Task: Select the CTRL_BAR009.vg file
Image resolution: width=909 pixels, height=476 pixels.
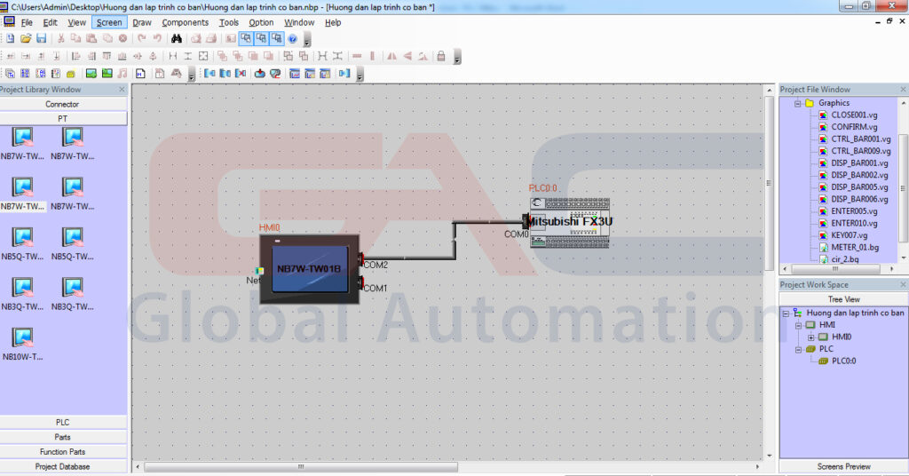Action: tap(861, 151)
